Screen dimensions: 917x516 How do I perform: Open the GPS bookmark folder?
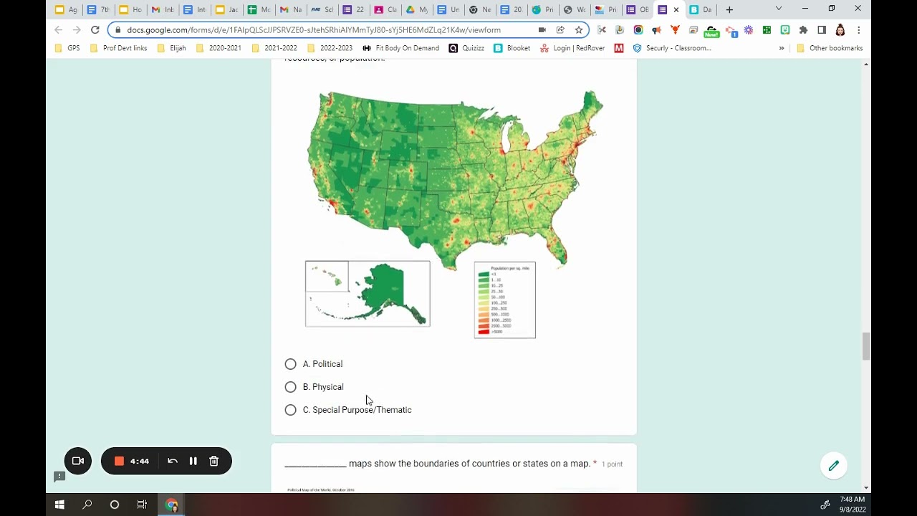tap(68, 48)
